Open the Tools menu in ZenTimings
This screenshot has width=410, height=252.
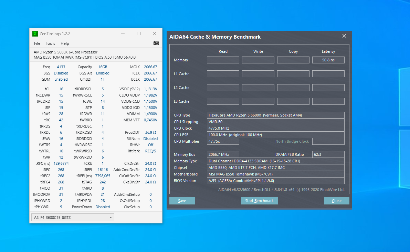pyautogui.click(x=51, y=43)
